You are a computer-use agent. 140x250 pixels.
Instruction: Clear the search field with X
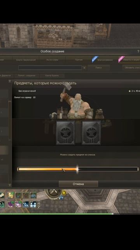pos(84,68)
